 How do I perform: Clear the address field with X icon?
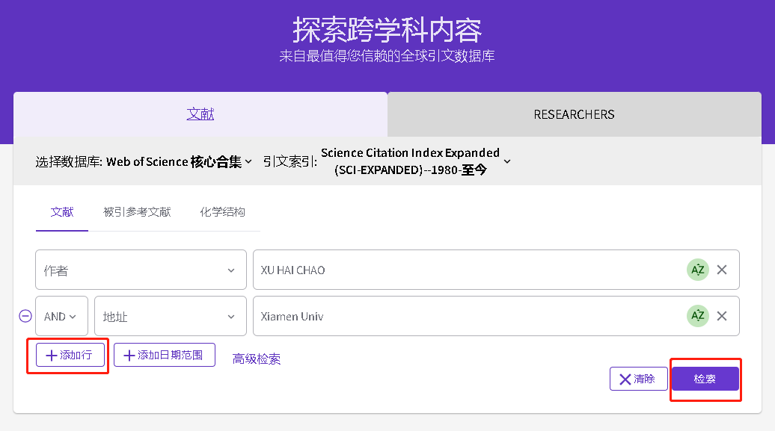point(722,316)
